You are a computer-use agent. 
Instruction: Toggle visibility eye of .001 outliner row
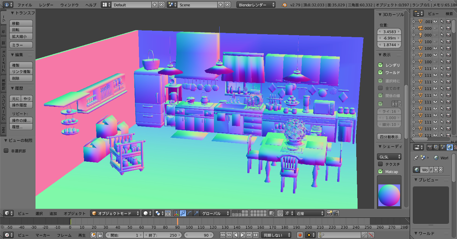(x=436, y=21)
